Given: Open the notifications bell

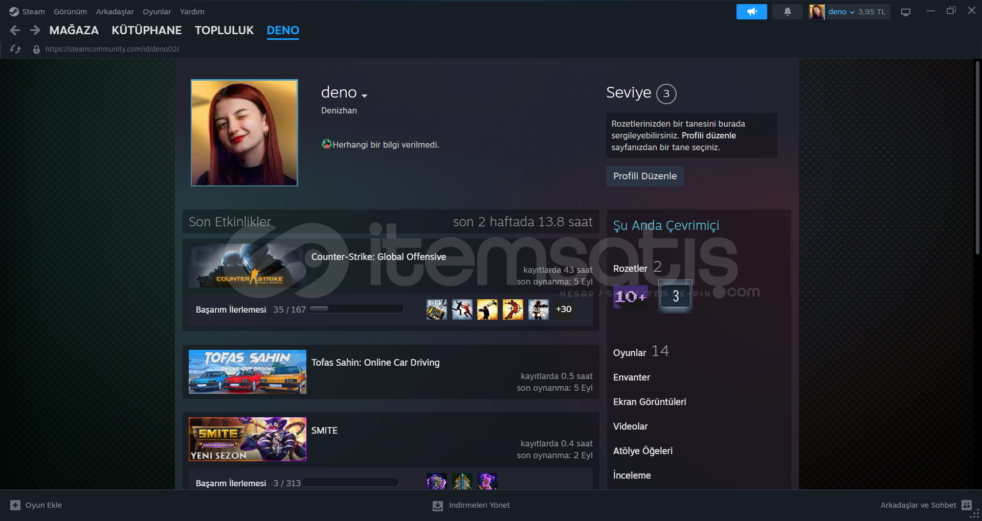Looking at the screenshot, I should tap(787, 12).
